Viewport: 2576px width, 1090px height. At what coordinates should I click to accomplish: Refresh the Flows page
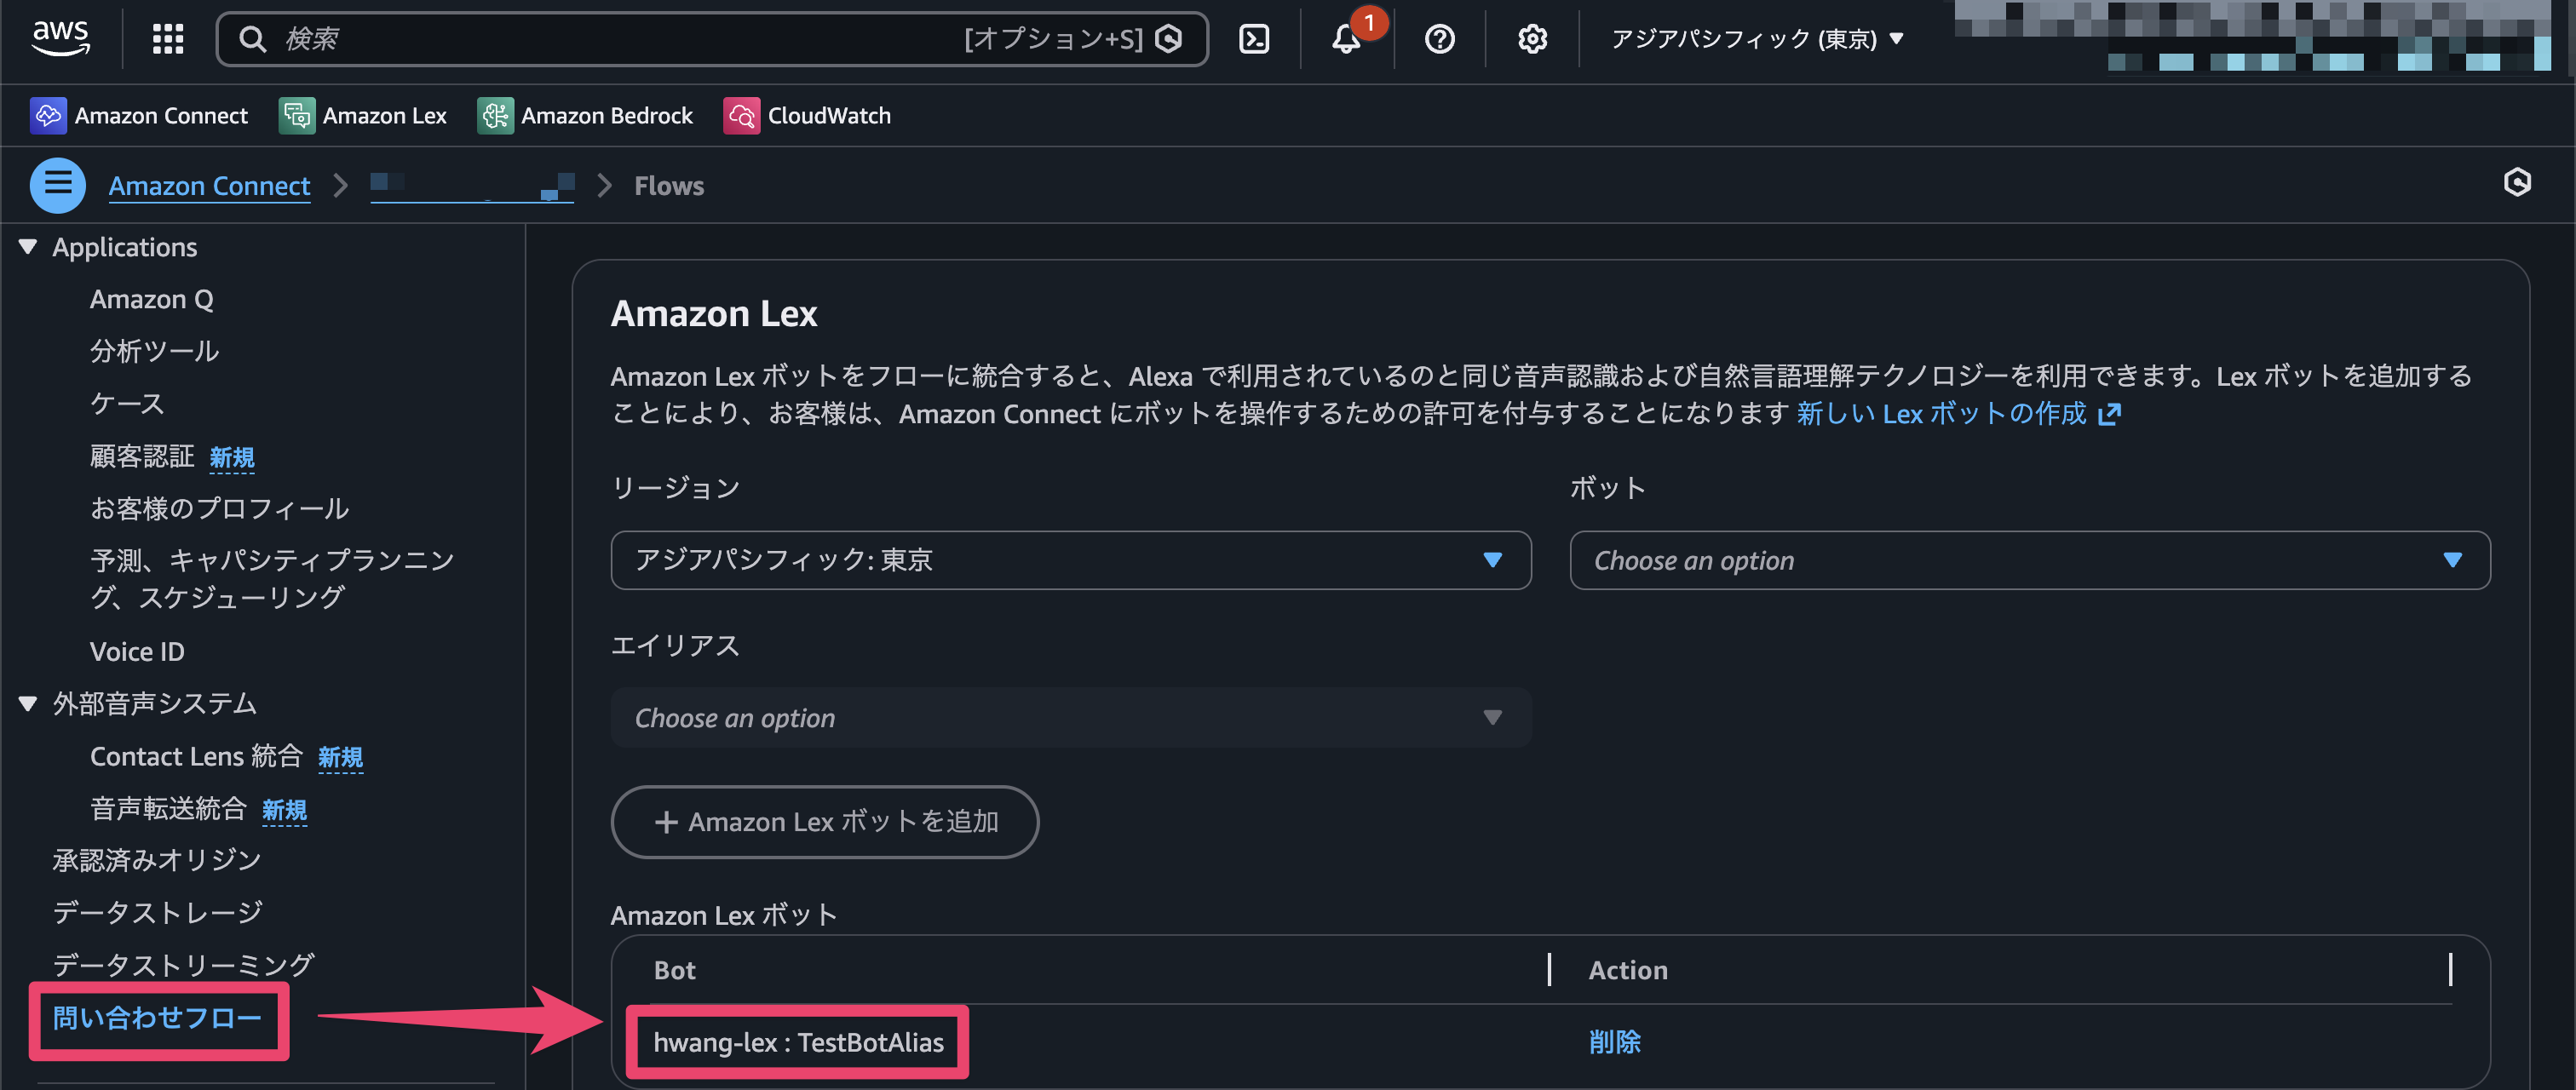2518,184
